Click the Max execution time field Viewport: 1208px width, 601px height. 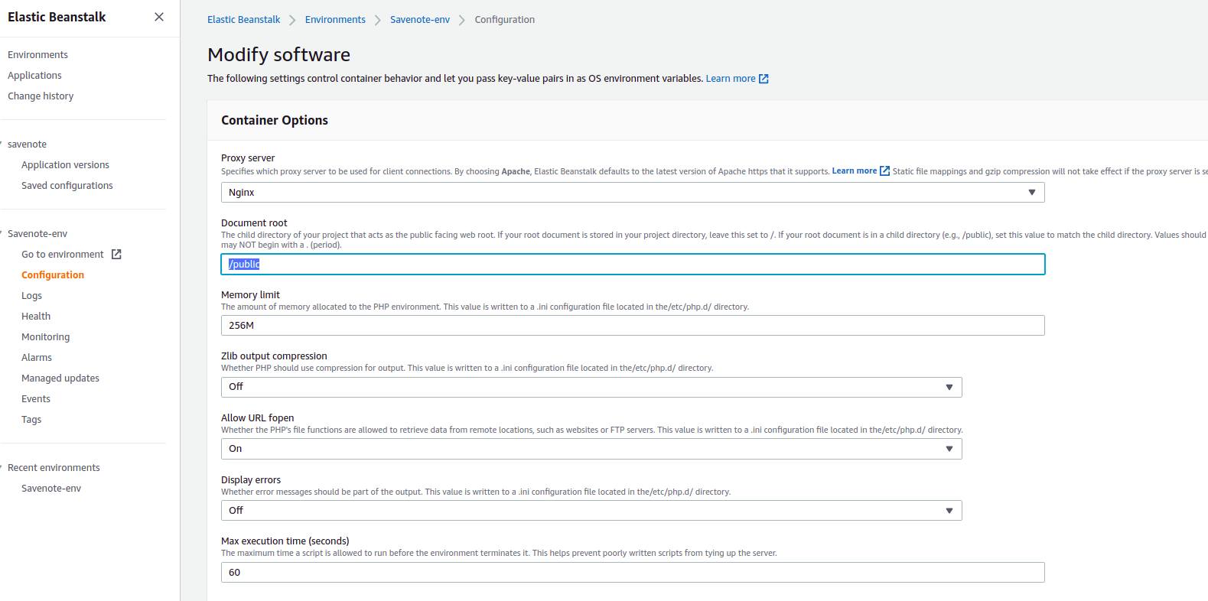click(x=633, y=573)
